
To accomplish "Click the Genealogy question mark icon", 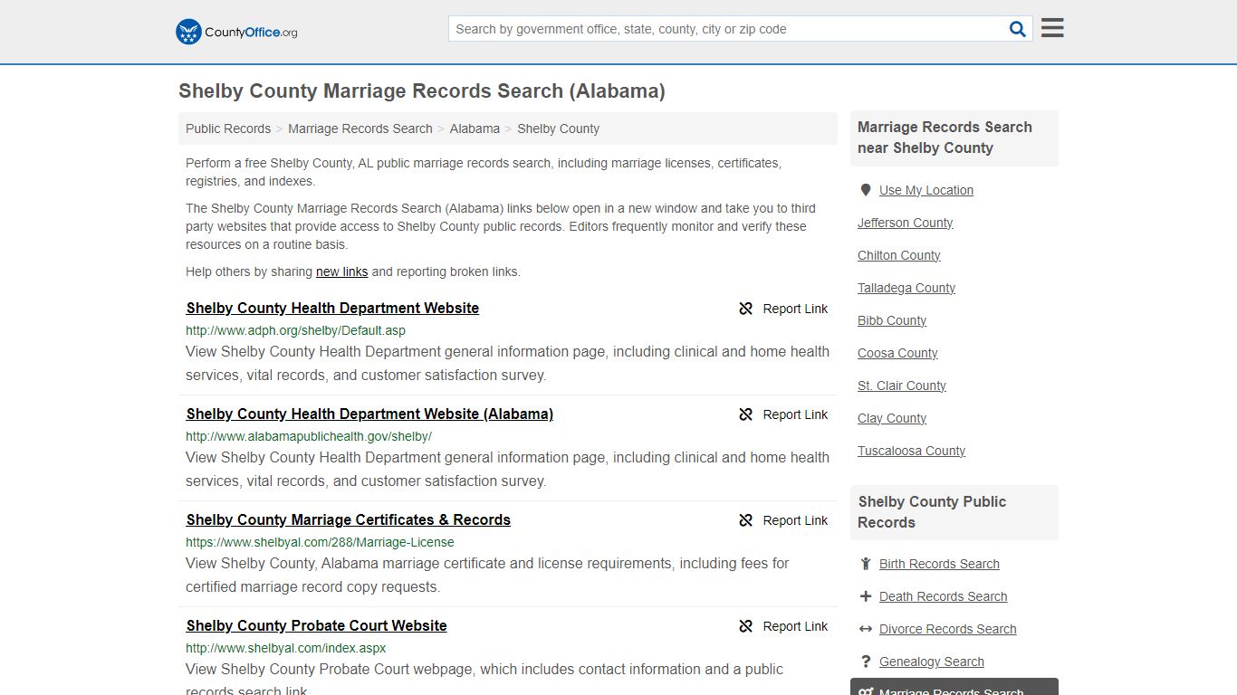I will click(x=866, y=662).
